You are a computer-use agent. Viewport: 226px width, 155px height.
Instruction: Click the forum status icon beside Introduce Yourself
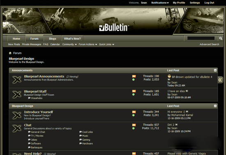(x=17, y=115)
